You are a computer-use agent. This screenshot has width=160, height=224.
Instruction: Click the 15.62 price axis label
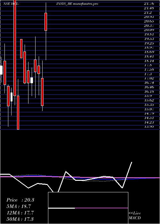tap(149, 100)
